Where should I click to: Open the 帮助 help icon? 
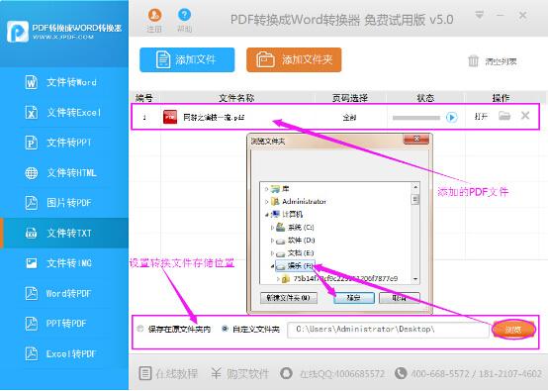click(x=184, y=15)
